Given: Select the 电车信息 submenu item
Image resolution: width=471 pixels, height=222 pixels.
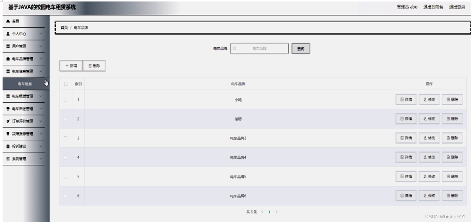Looking at the screenshot, I should [x=26, y=84].
